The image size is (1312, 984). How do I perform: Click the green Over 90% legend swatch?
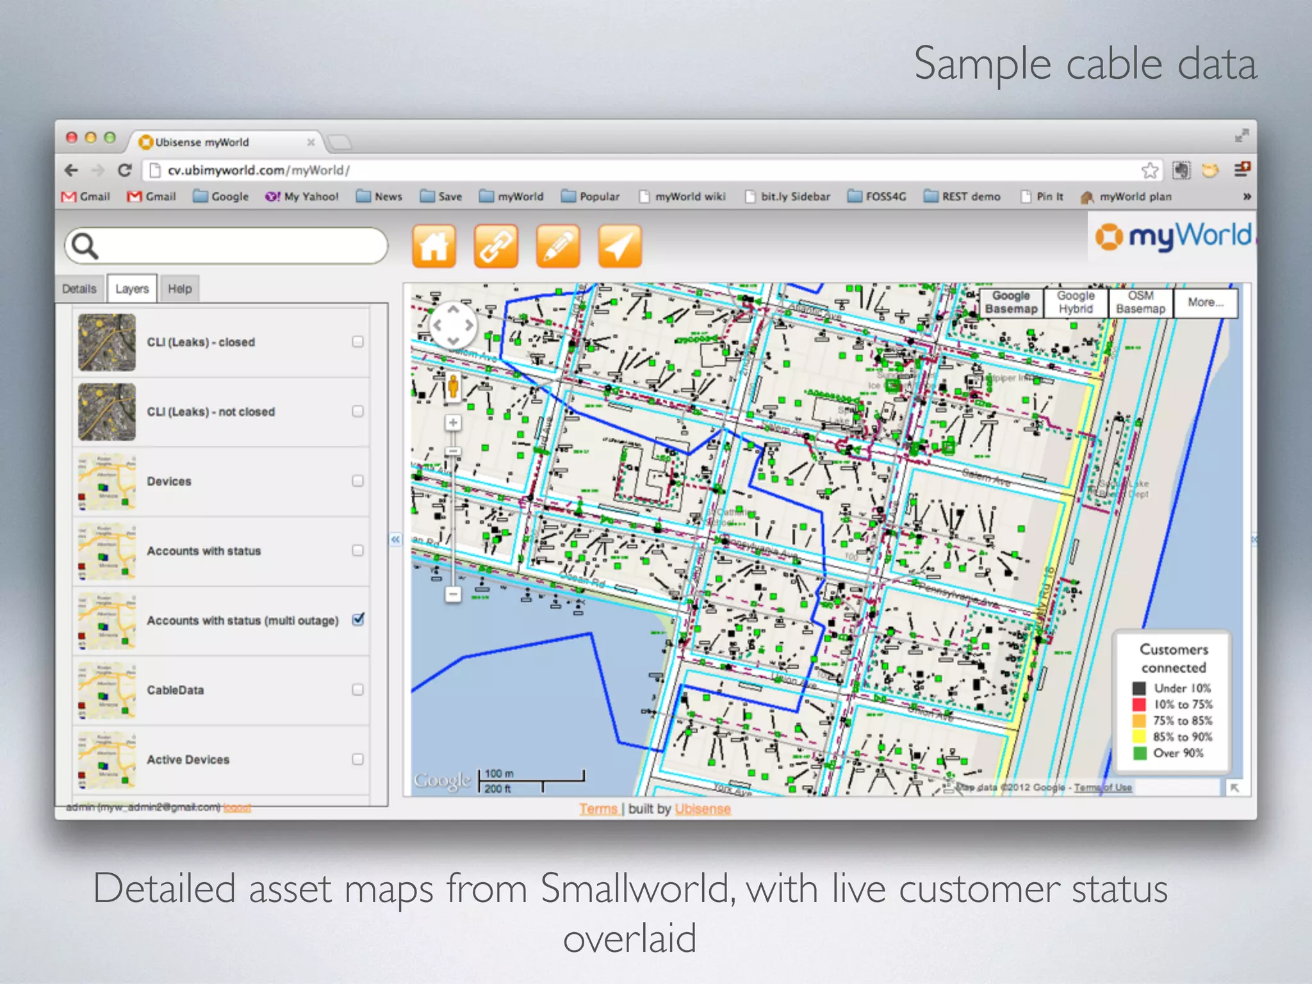click(1138, 753)
